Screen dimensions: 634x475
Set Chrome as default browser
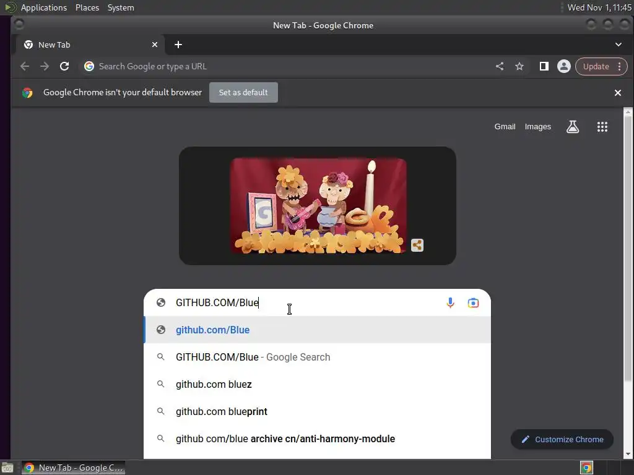[243, 93]
